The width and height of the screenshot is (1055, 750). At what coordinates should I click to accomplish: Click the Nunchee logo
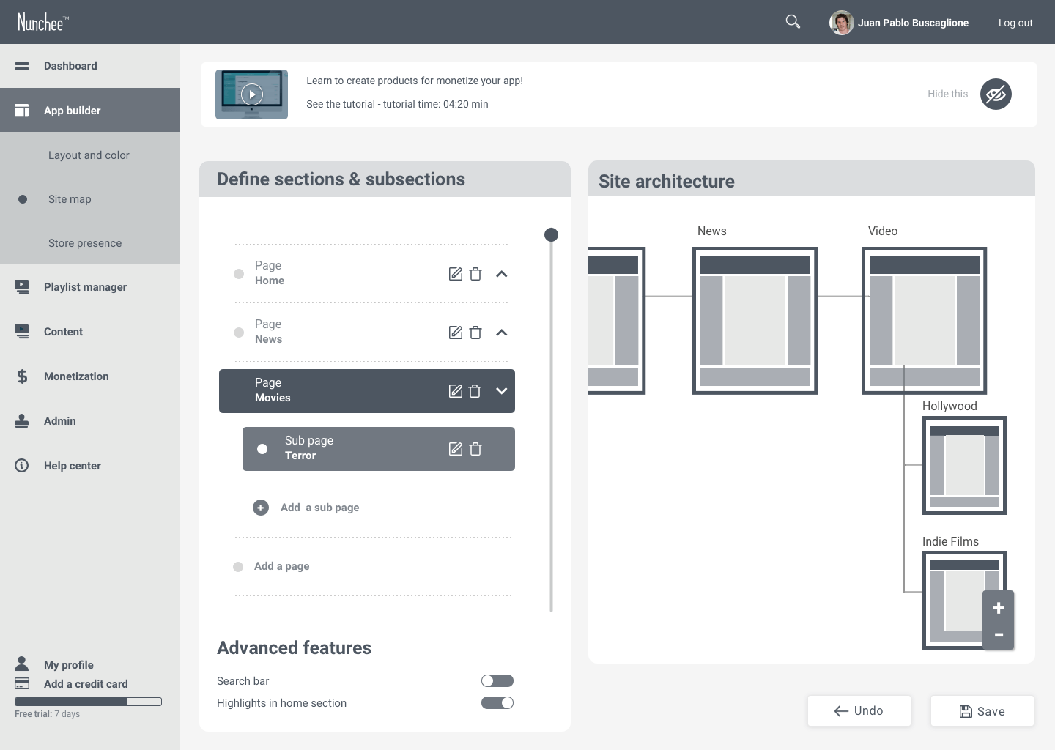tap(42, 22)
